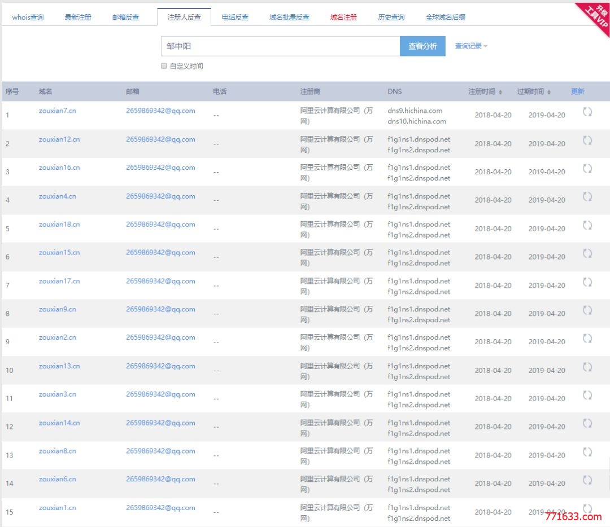Open domain link zouxian8.cn
Viewport: 610px width, 527px height.
tap(57, 451)
